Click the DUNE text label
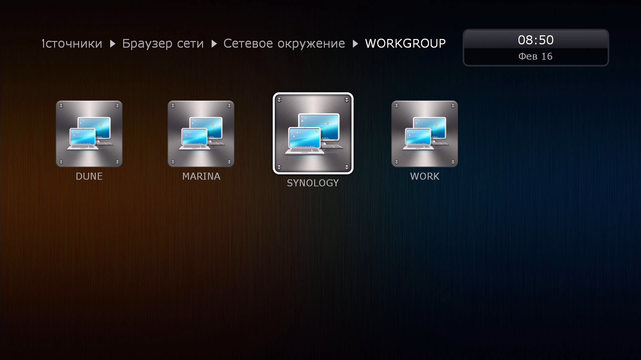The image size is (641, 360). pyautogui.click(x=89, y=176)
